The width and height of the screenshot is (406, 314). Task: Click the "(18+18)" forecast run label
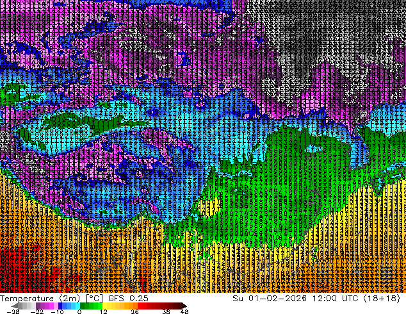[x=382, y=299]
